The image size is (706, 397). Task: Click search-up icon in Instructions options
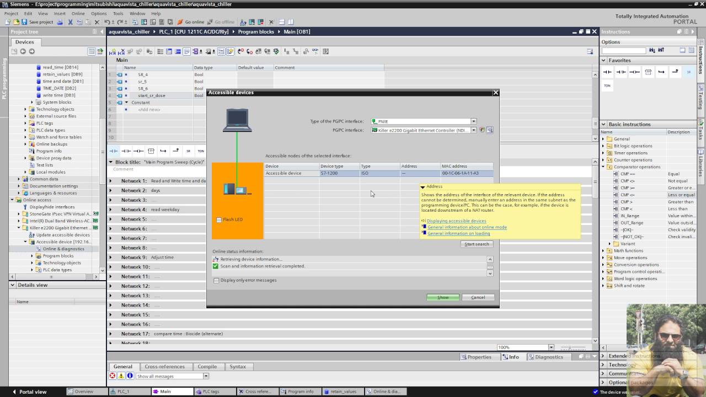click(661, 50)
